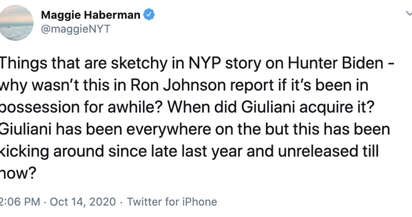The width and height of the screenshot is (412, 217).
Task: Click the 2:06 PM timestamp
Action: click(x=20, y=202)
